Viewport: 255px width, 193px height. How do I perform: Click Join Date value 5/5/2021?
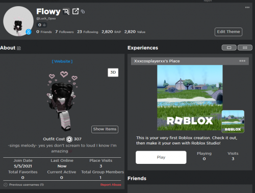pos(23,166)
